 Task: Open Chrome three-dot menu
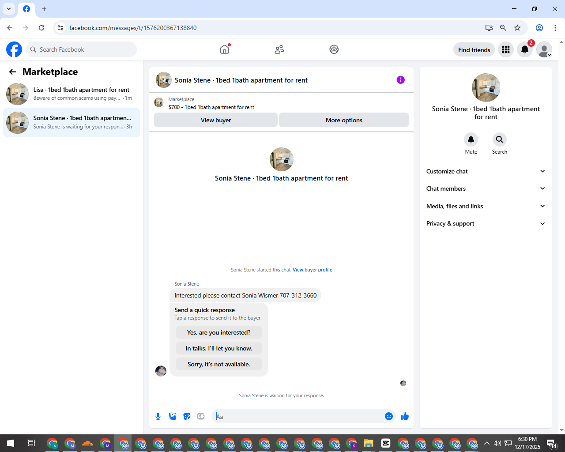555,28
